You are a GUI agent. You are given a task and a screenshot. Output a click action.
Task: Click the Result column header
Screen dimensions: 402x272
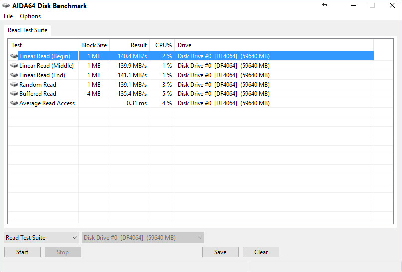point(130,45)
